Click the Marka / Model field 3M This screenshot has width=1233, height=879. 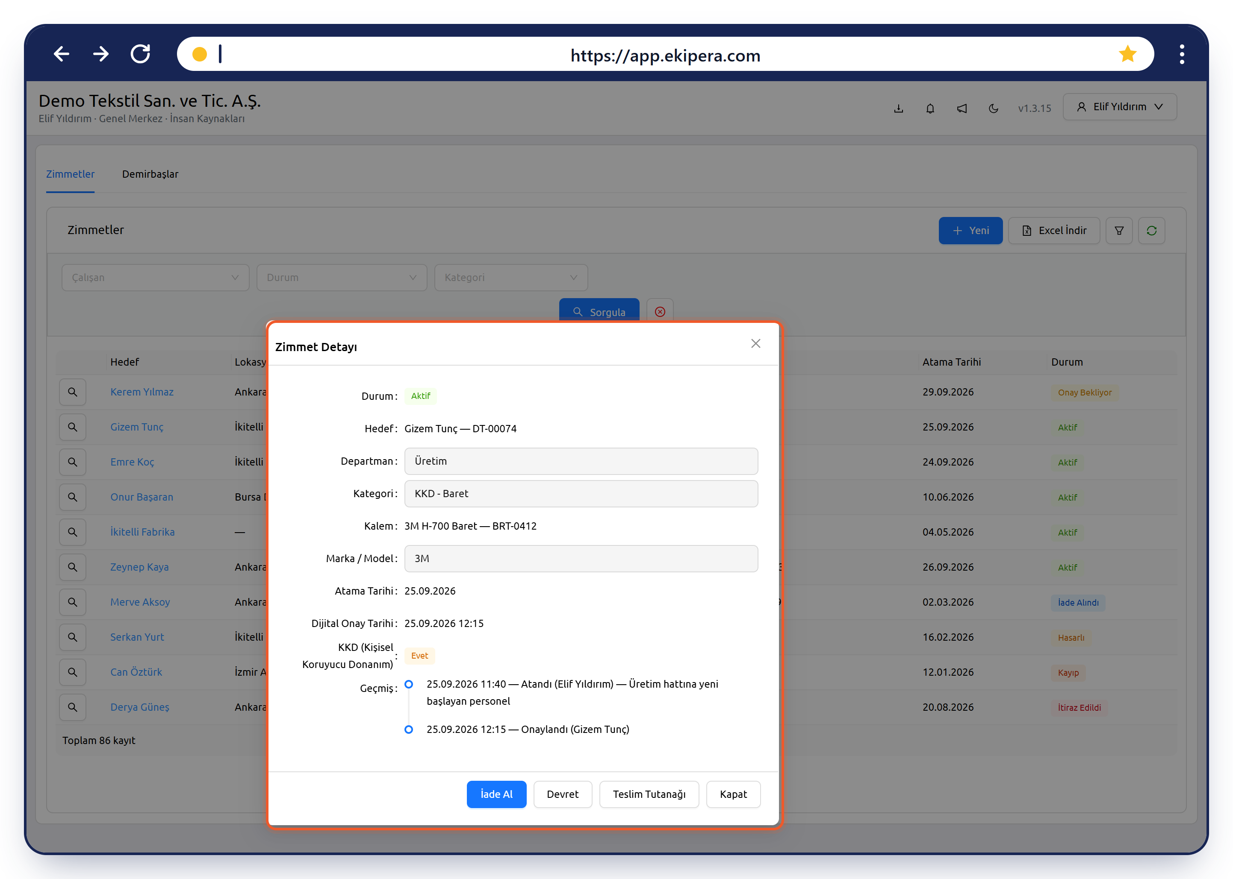[x=581, y=559]
